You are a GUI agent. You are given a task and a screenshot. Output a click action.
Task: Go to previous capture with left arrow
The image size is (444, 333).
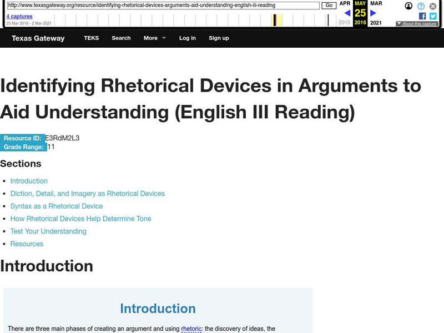[347, 13]
